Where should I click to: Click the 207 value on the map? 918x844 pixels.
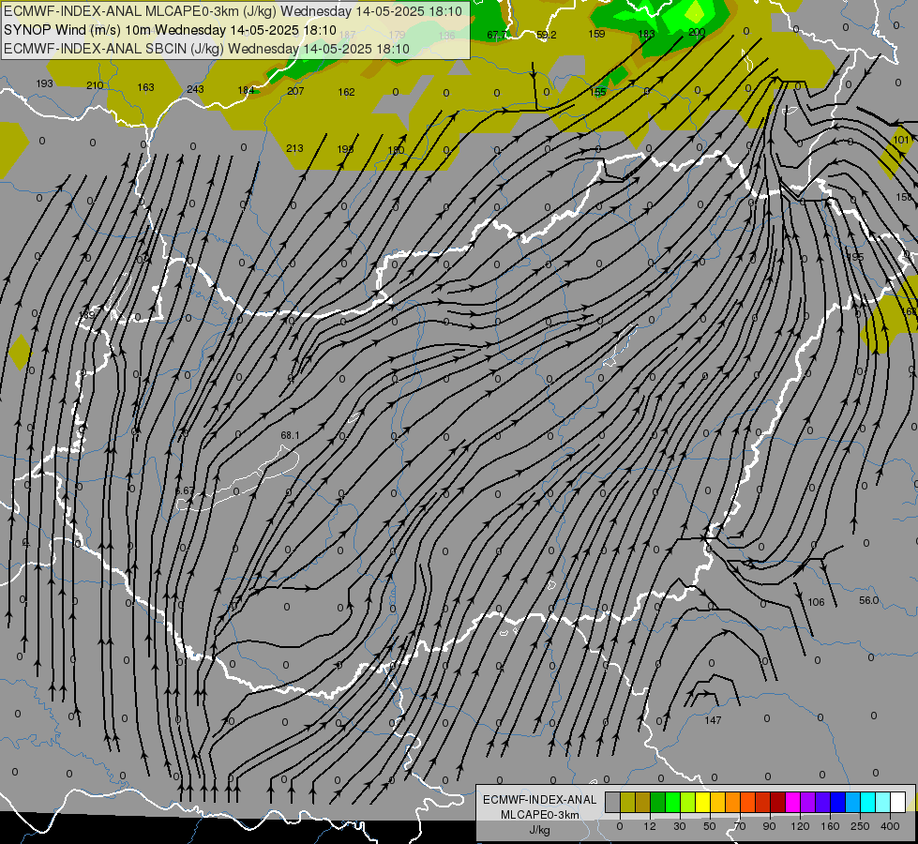[295, 91]
